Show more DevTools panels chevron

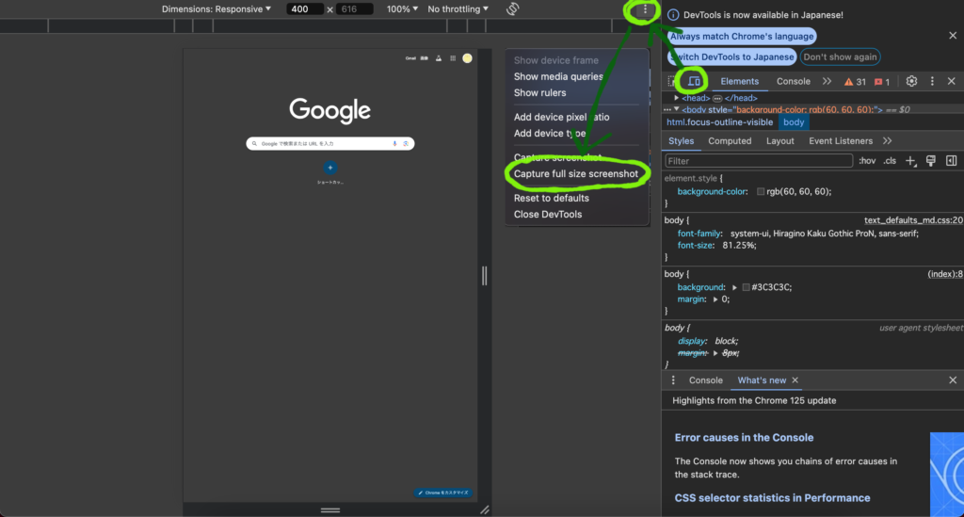tap(827, 81)
